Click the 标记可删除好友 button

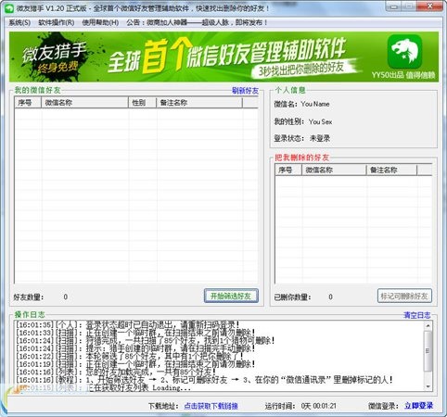coord(404,296)
